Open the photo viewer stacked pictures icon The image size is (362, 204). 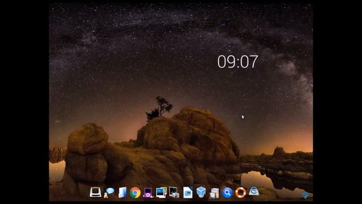(161, 193)
